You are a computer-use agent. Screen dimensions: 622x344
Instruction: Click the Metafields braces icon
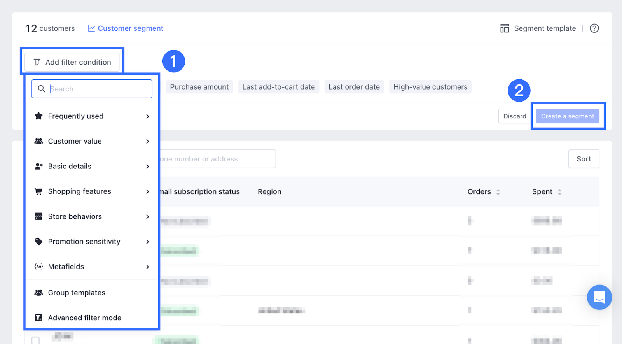pyautogui.click(x=38, y=267)
